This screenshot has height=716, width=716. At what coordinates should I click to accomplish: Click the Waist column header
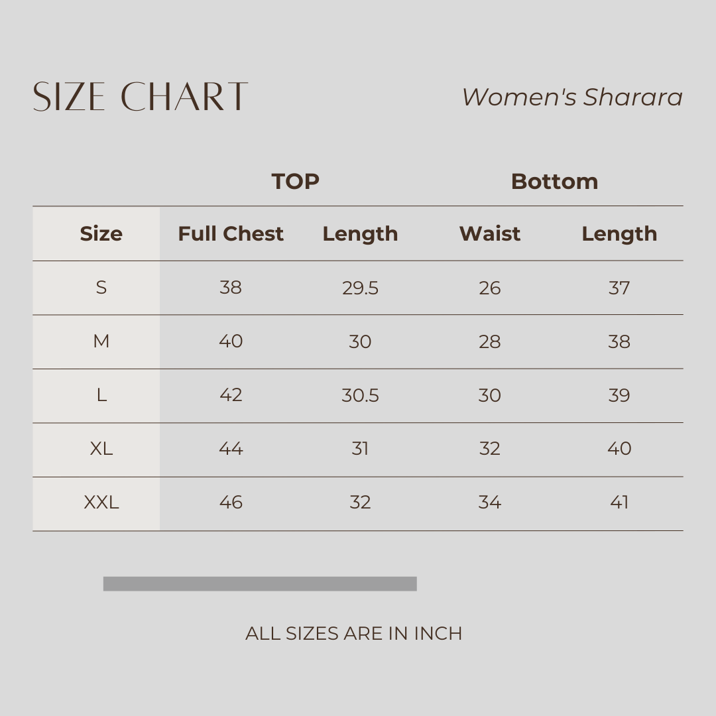[x=489, y=234]
